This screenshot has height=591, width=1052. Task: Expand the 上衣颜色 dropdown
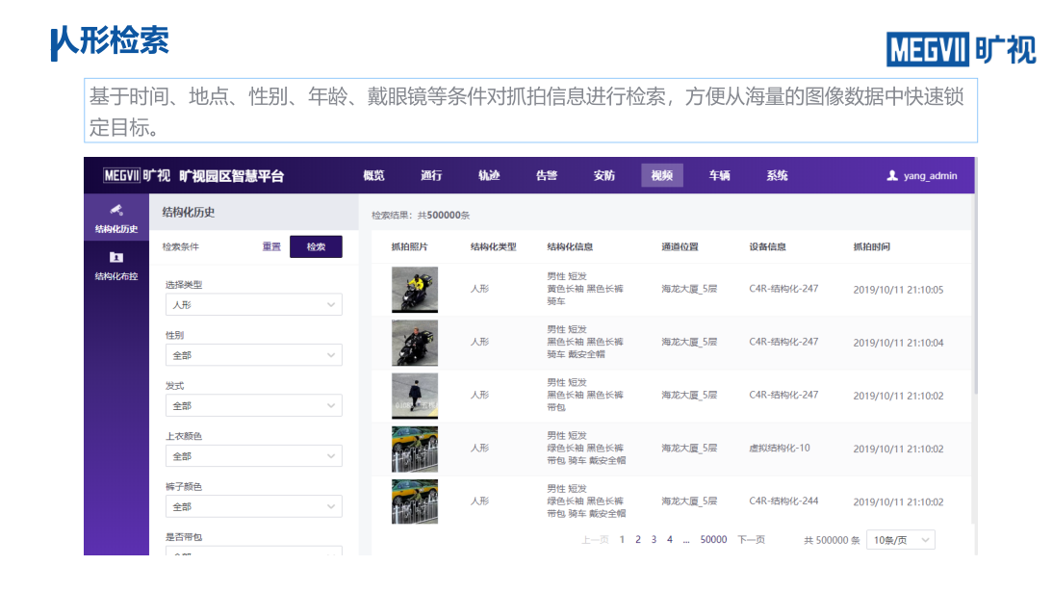tap(253, 456)
